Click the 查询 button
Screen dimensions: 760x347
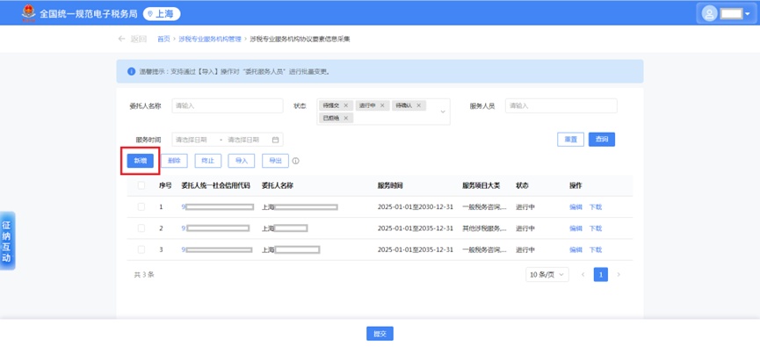point(602,139)
